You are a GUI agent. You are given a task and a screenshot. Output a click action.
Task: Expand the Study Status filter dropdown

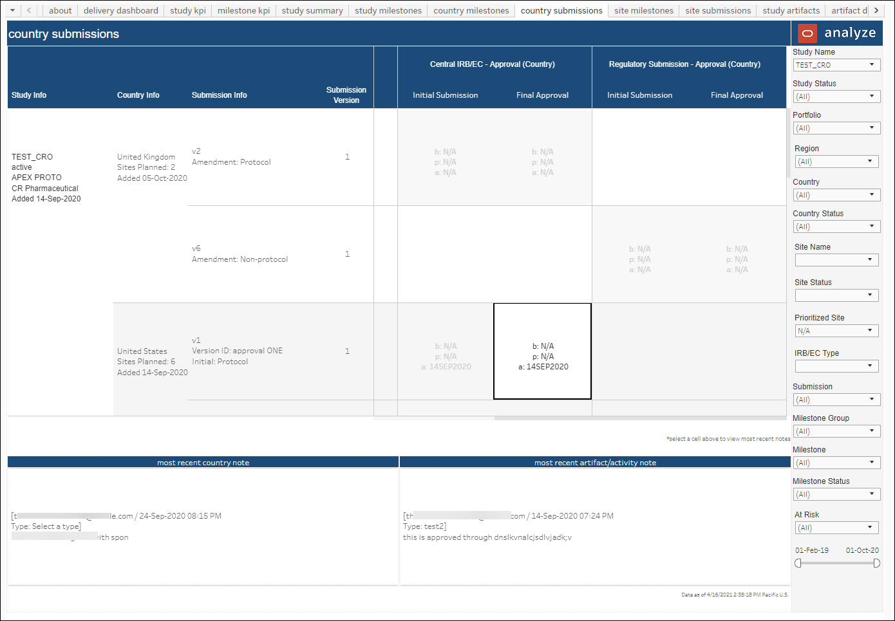click(x=836, y=97)
